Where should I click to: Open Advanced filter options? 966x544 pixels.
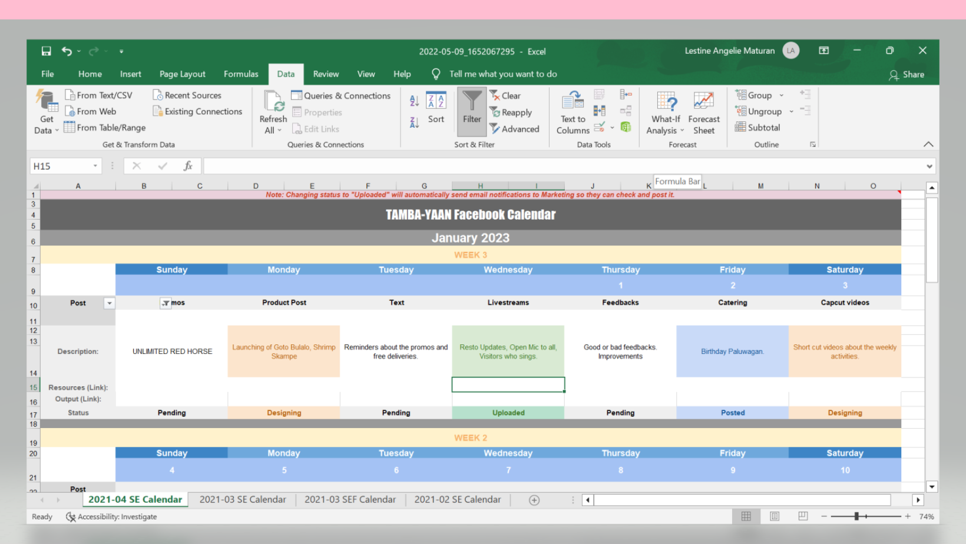[x=514, y=129]
